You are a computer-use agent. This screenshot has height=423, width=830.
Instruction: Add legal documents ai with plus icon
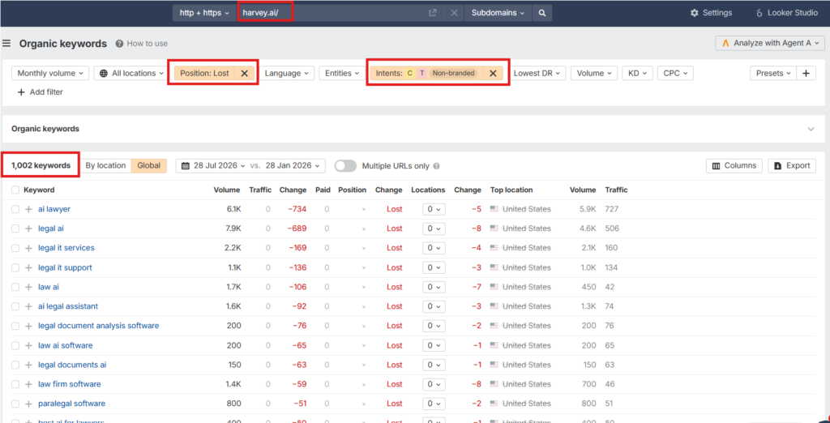tap(28, 365)
